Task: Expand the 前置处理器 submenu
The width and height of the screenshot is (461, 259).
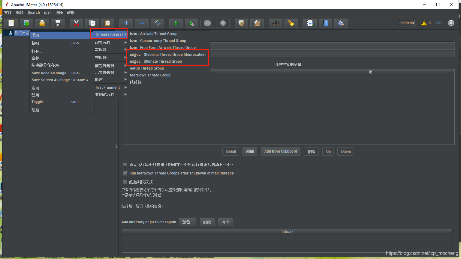Action: tap(110, 66)
